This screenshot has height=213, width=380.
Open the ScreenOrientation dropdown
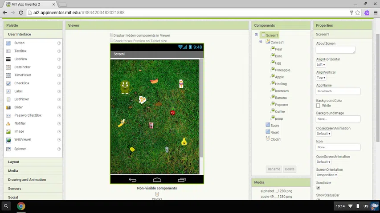(327, 175)
